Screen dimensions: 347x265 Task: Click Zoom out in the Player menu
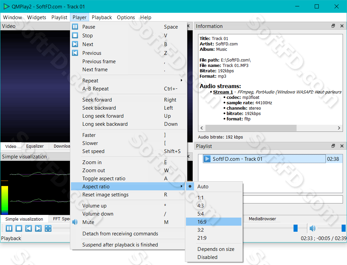(x=129, y=171)
